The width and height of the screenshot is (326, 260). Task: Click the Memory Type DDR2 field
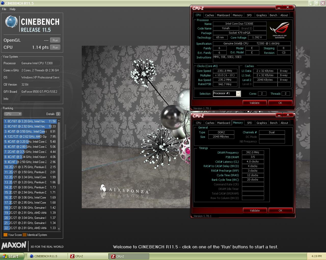click(221, 132)
